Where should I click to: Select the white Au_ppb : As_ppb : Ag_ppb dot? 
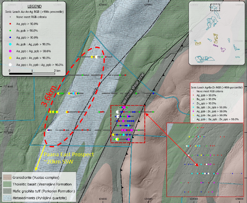(x=10, y=65)
